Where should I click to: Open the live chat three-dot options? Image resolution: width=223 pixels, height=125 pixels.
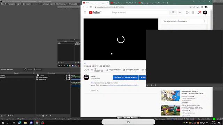pyautogui.click(x=205, y=22)
